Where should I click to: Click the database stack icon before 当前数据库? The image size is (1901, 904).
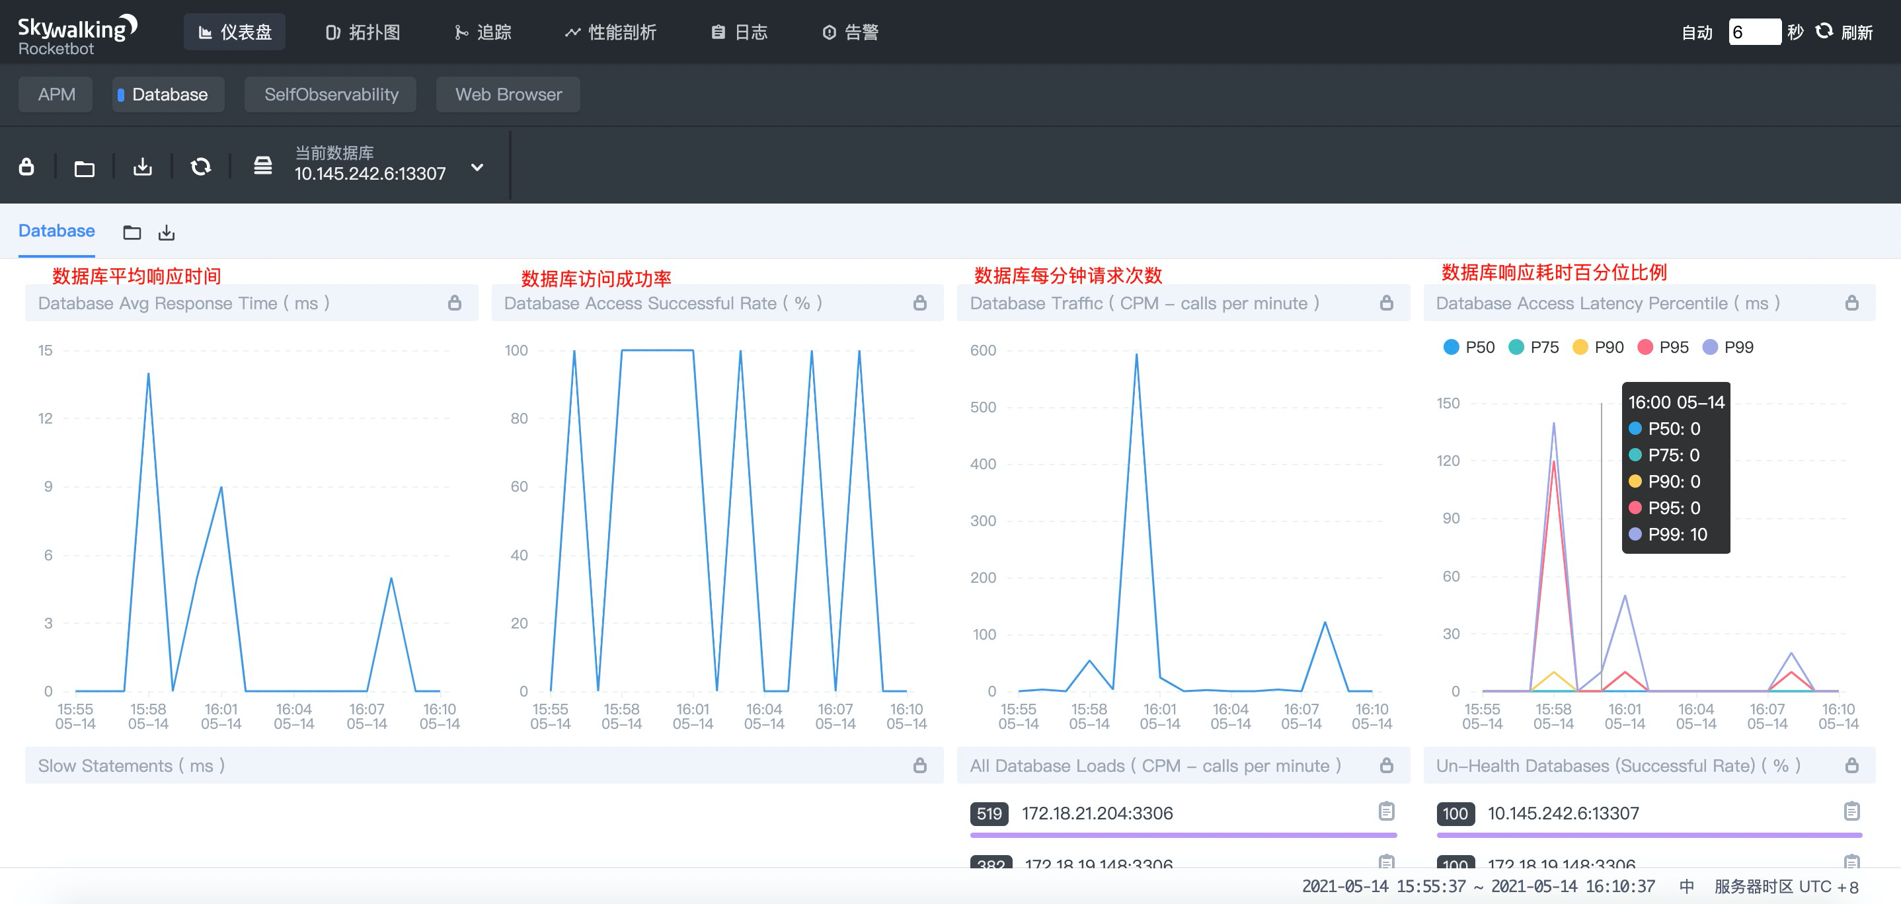pos(262,166)
